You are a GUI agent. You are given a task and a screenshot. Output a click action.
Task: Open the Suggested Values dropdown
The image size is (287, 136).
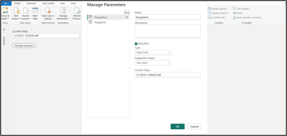(153, 63)
